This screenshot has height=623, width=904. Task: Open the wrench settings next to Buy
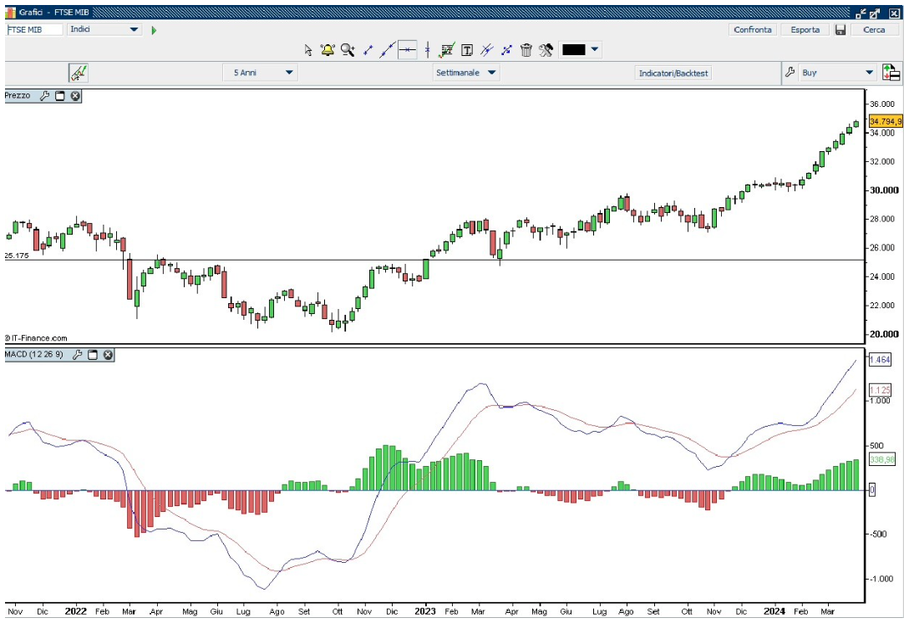click(x=790, y=73)
